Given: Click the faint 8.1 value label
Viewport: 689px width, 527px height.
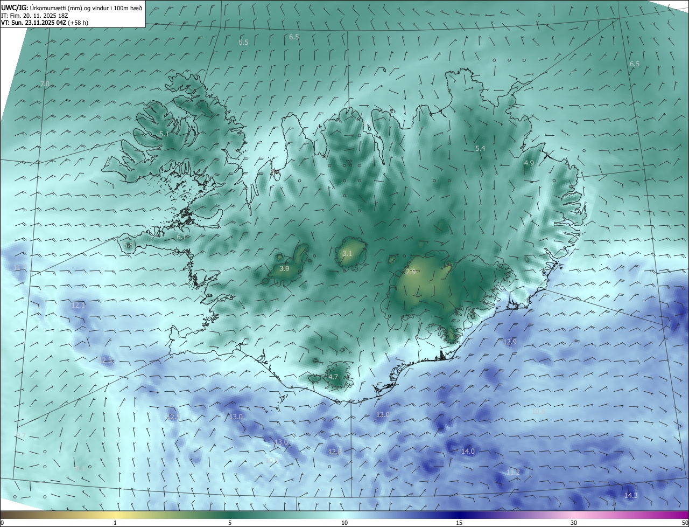Looking at the screenshot, I should click(80, 469).
